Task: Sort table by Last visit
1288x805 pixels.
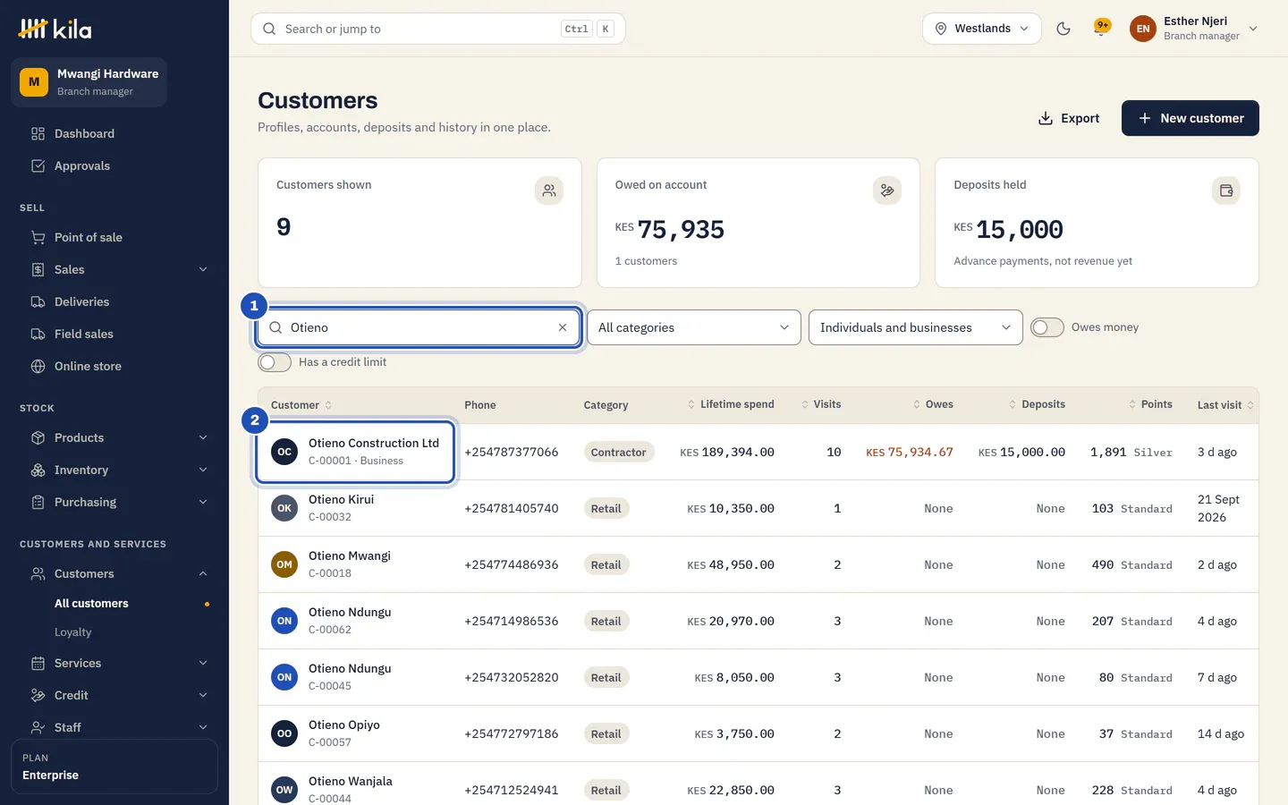Action: pyautogui.click(x=1225, y=405)
